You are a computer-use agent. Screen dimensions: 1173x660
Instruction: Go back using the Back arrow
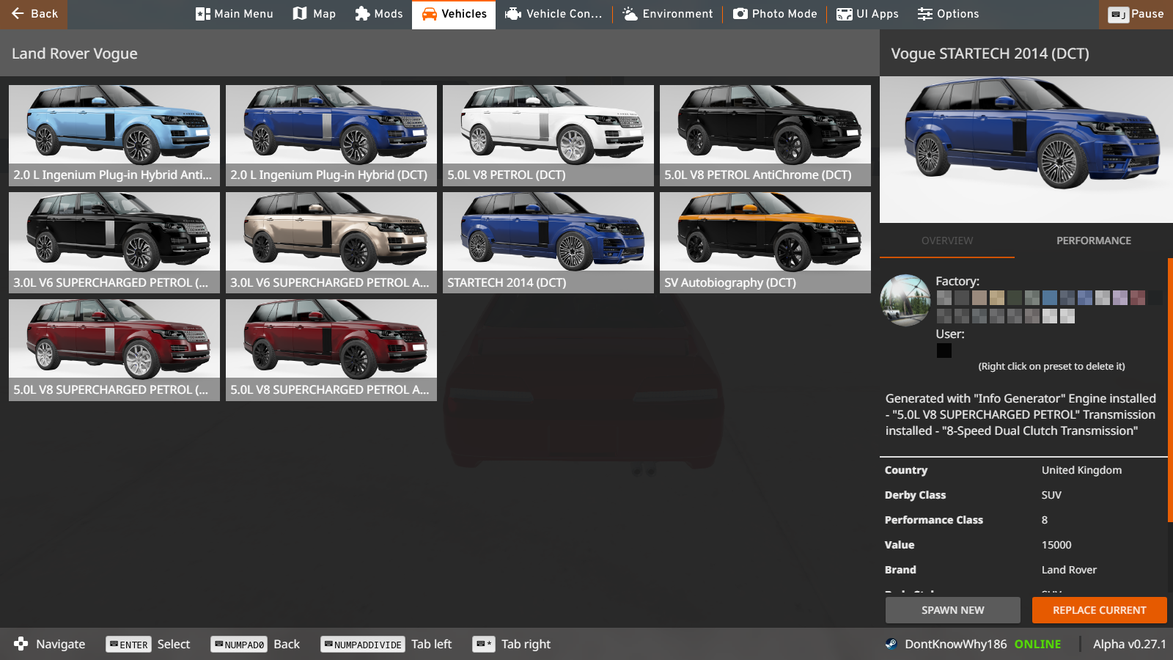(x=34, y=14)
